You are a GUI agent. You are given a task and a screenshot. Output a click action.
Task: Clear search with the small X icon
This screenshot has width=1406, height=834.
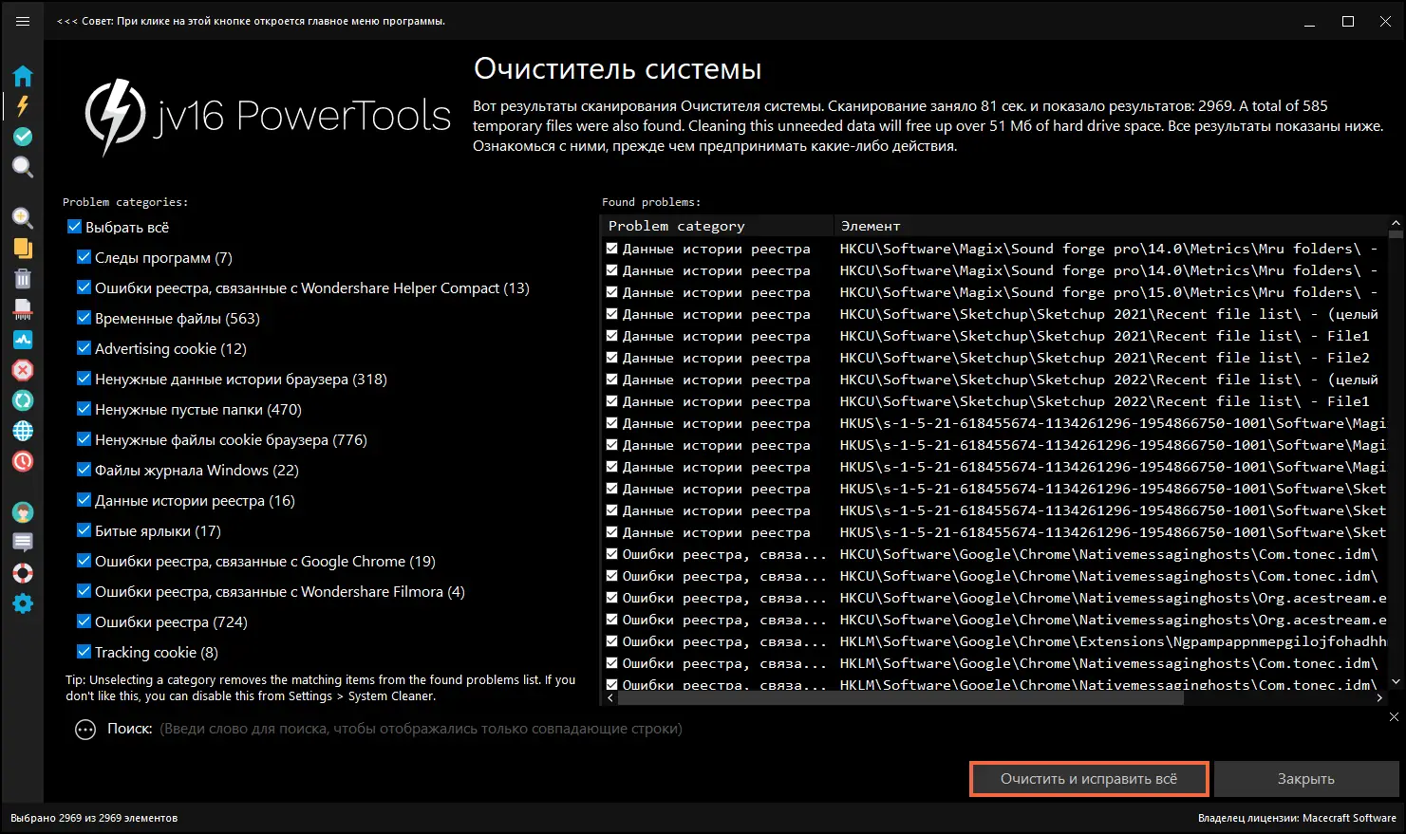point(1394,717)
